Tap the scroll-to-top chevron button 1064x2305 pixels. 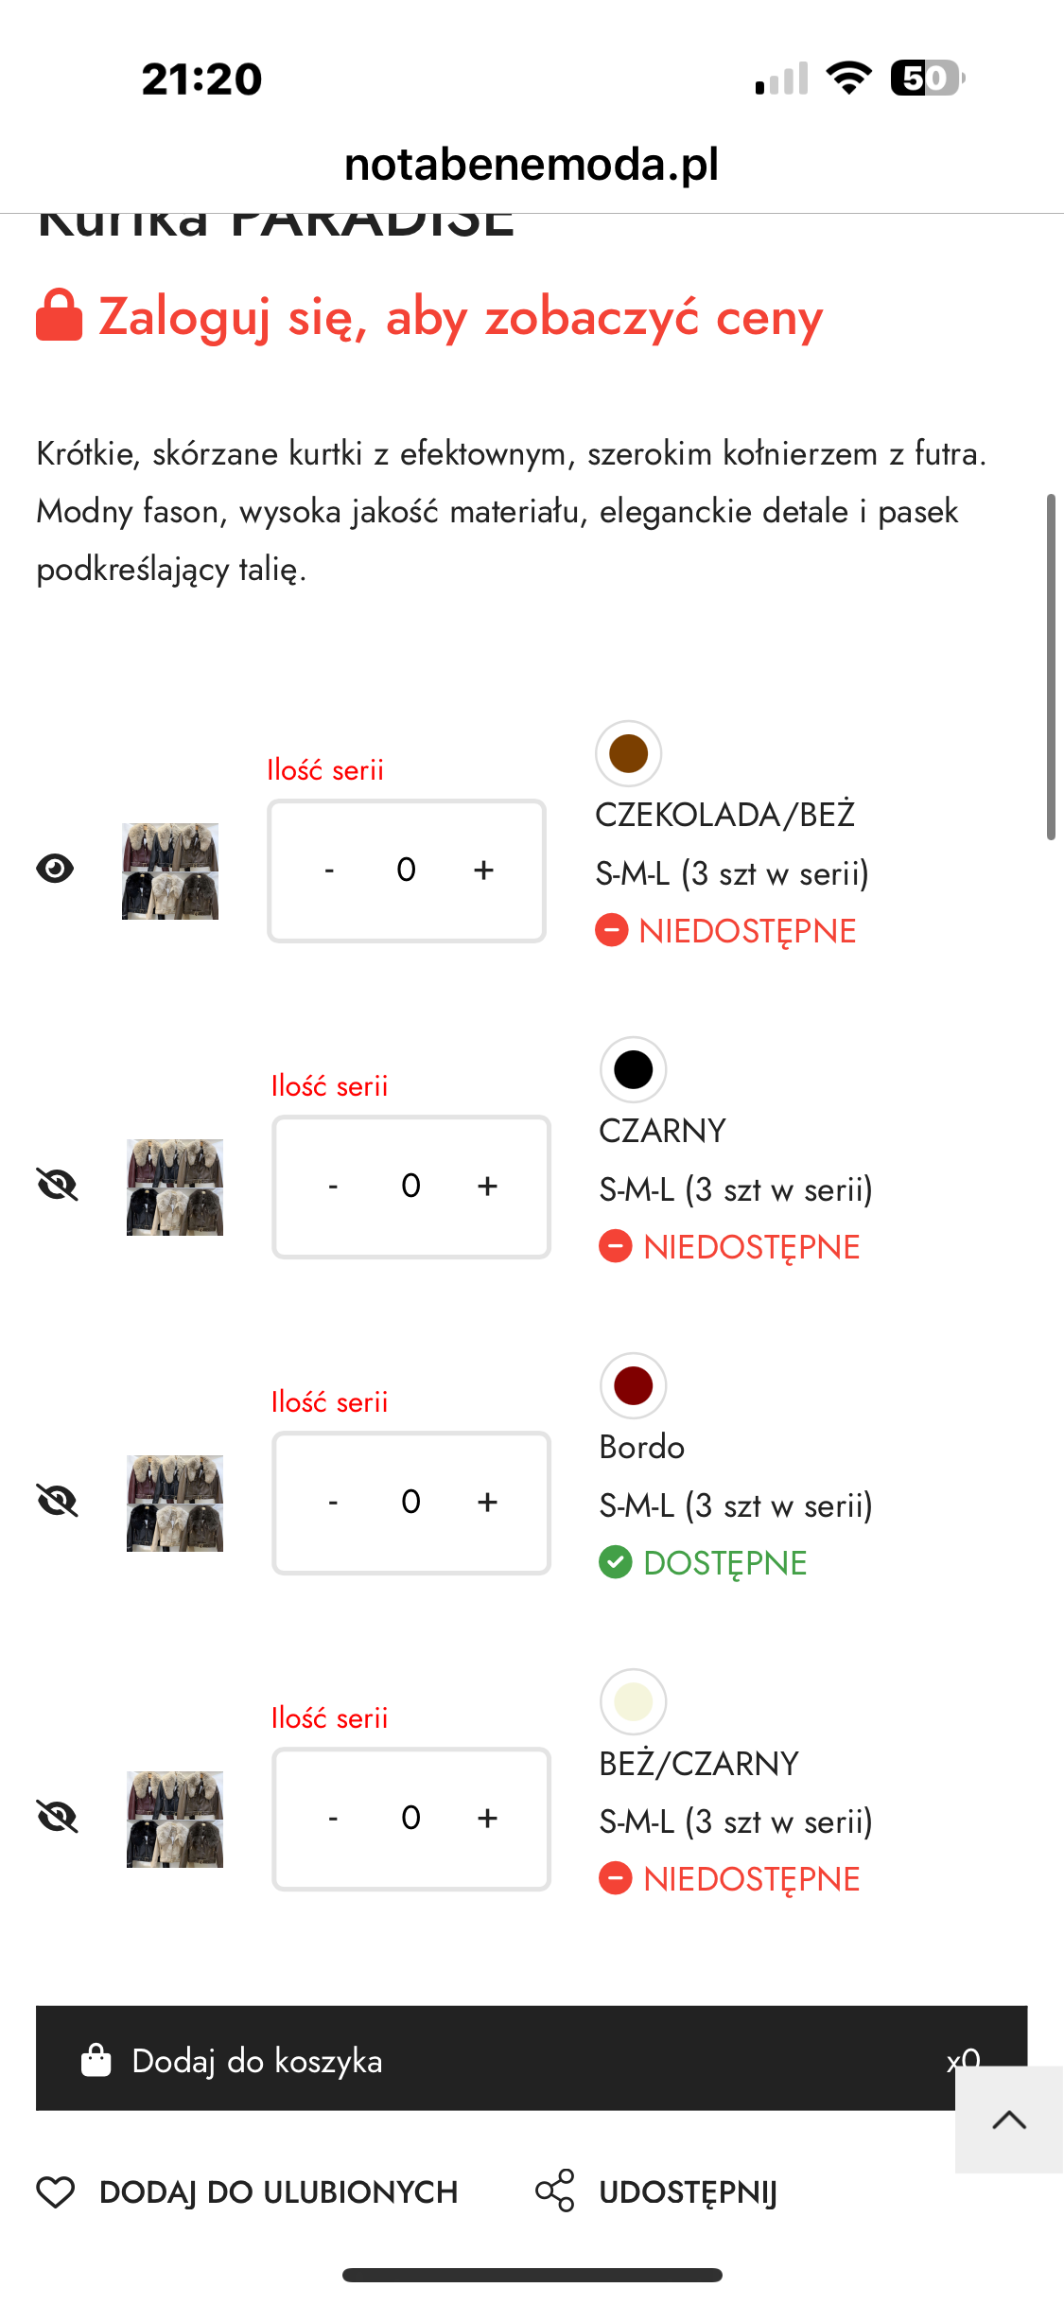[x=1009, y=2120]
